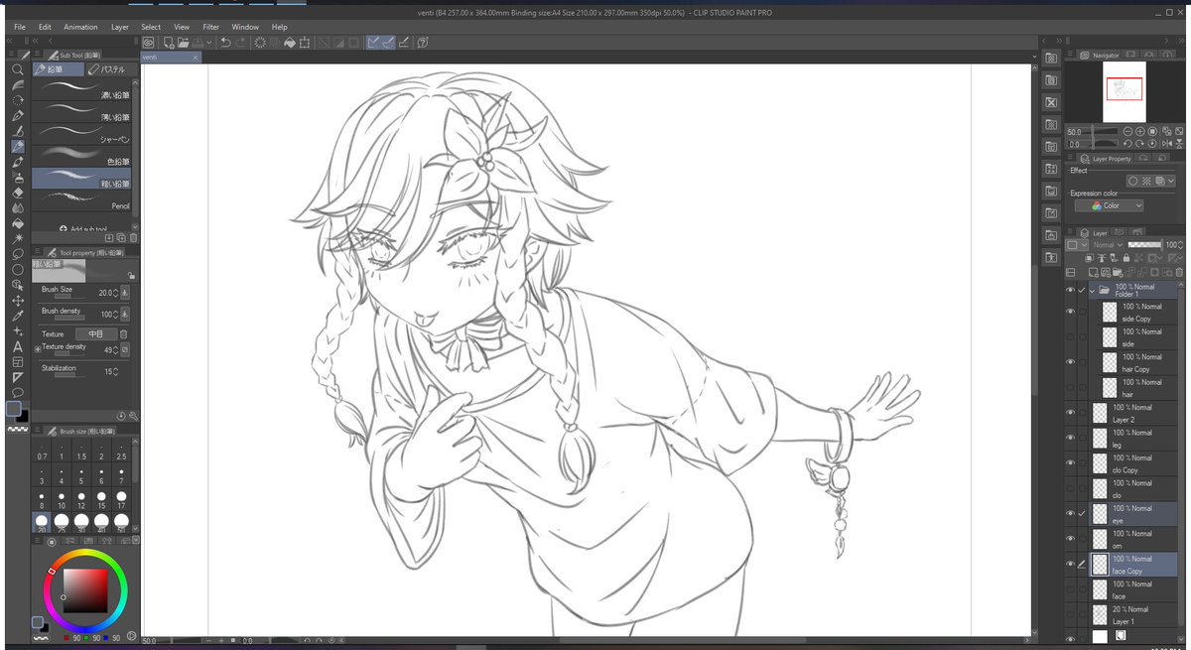1191x650 pixels.
Task: Show the 'side' layer
Action: [x=1070, y=337]
